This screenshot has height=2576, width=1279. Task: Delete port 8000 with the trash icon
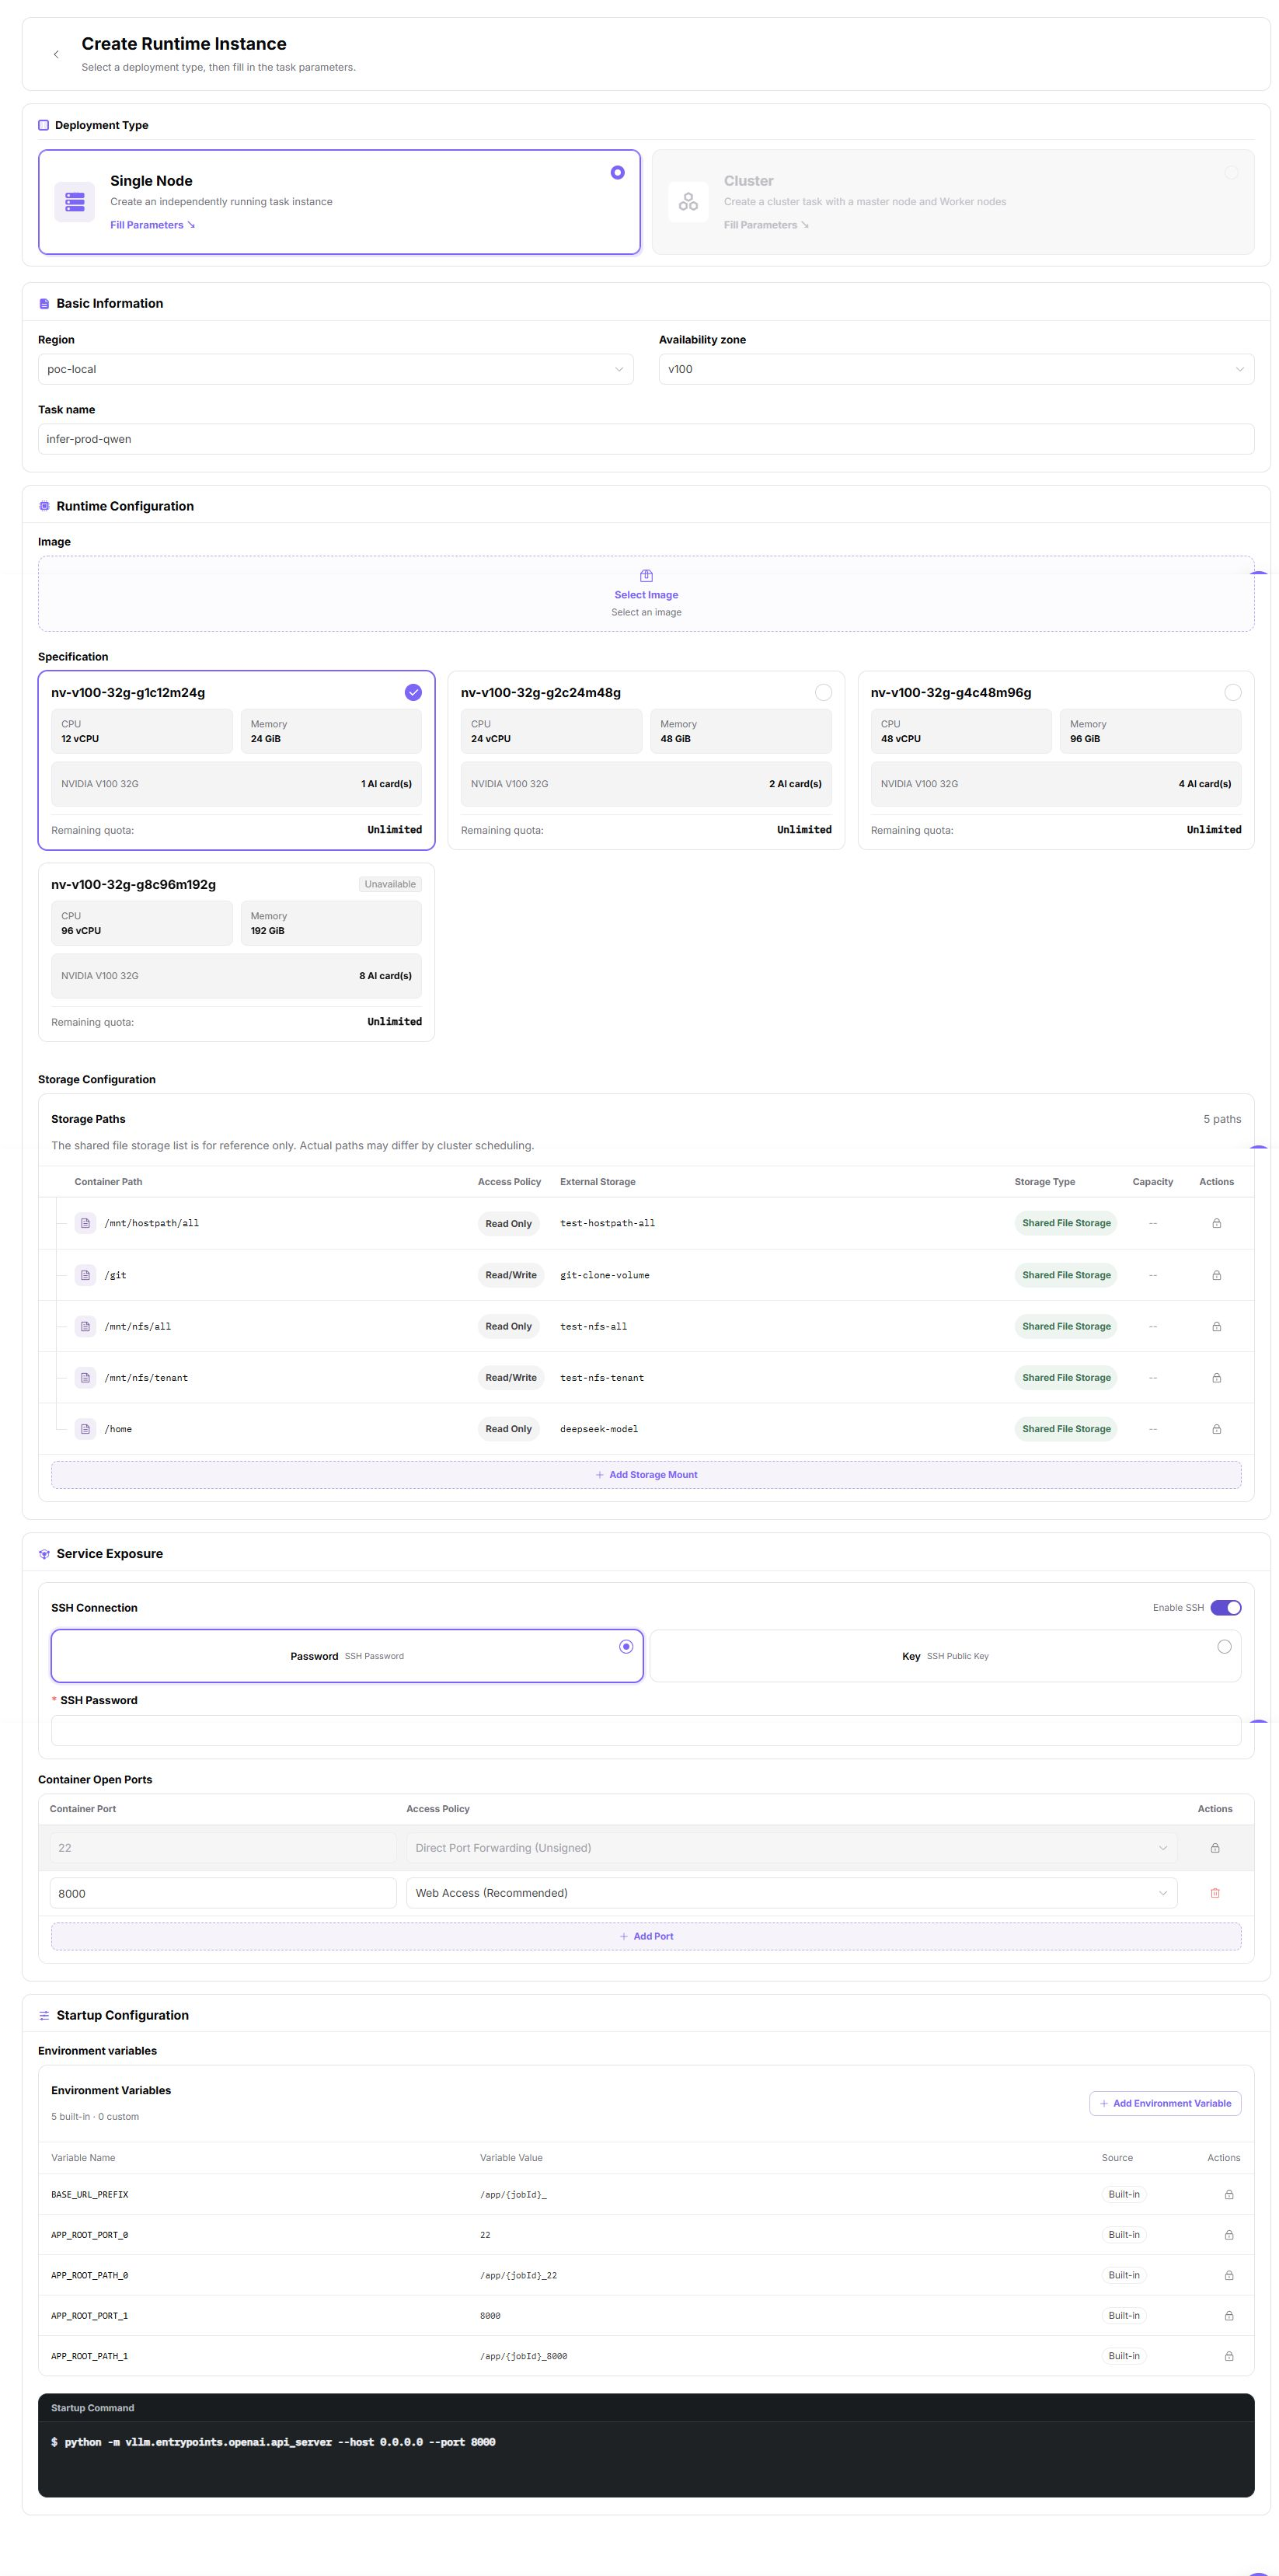tap(1215, 1893)
